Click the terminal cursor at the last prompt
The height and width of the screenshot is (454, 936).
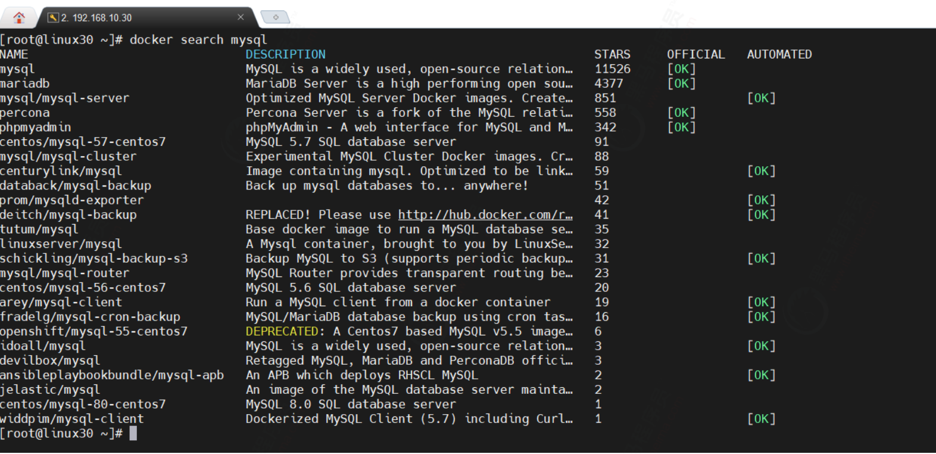tap(133, 433)
